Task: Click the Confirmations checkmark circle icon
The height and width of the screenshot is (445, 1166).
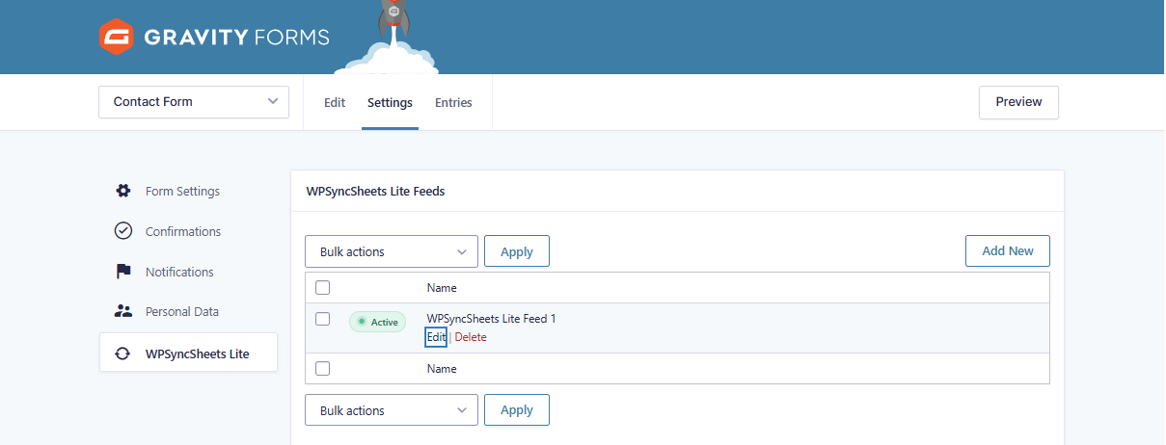Action: (123, 231)
